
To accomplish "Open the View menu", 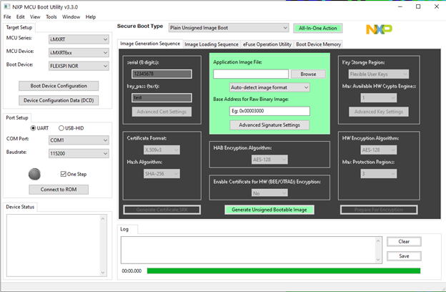I will click(x=35, y=17).
